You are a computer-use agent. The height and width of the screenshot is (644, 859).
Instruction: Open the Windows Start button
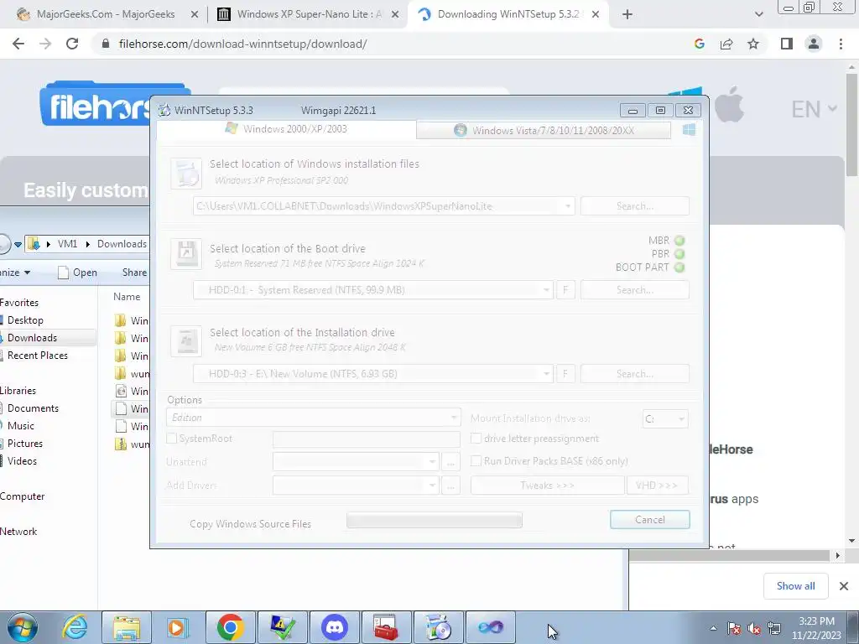(x=23, y=627)
